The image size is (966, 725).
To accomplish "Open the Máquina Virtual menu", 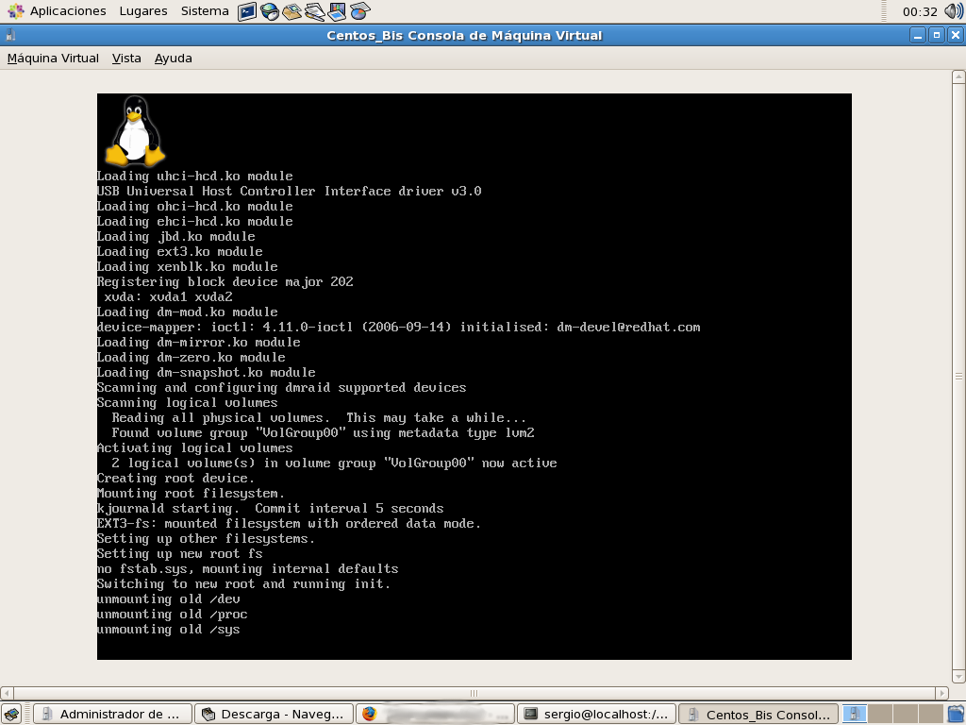I will click(x=53, y=58).
